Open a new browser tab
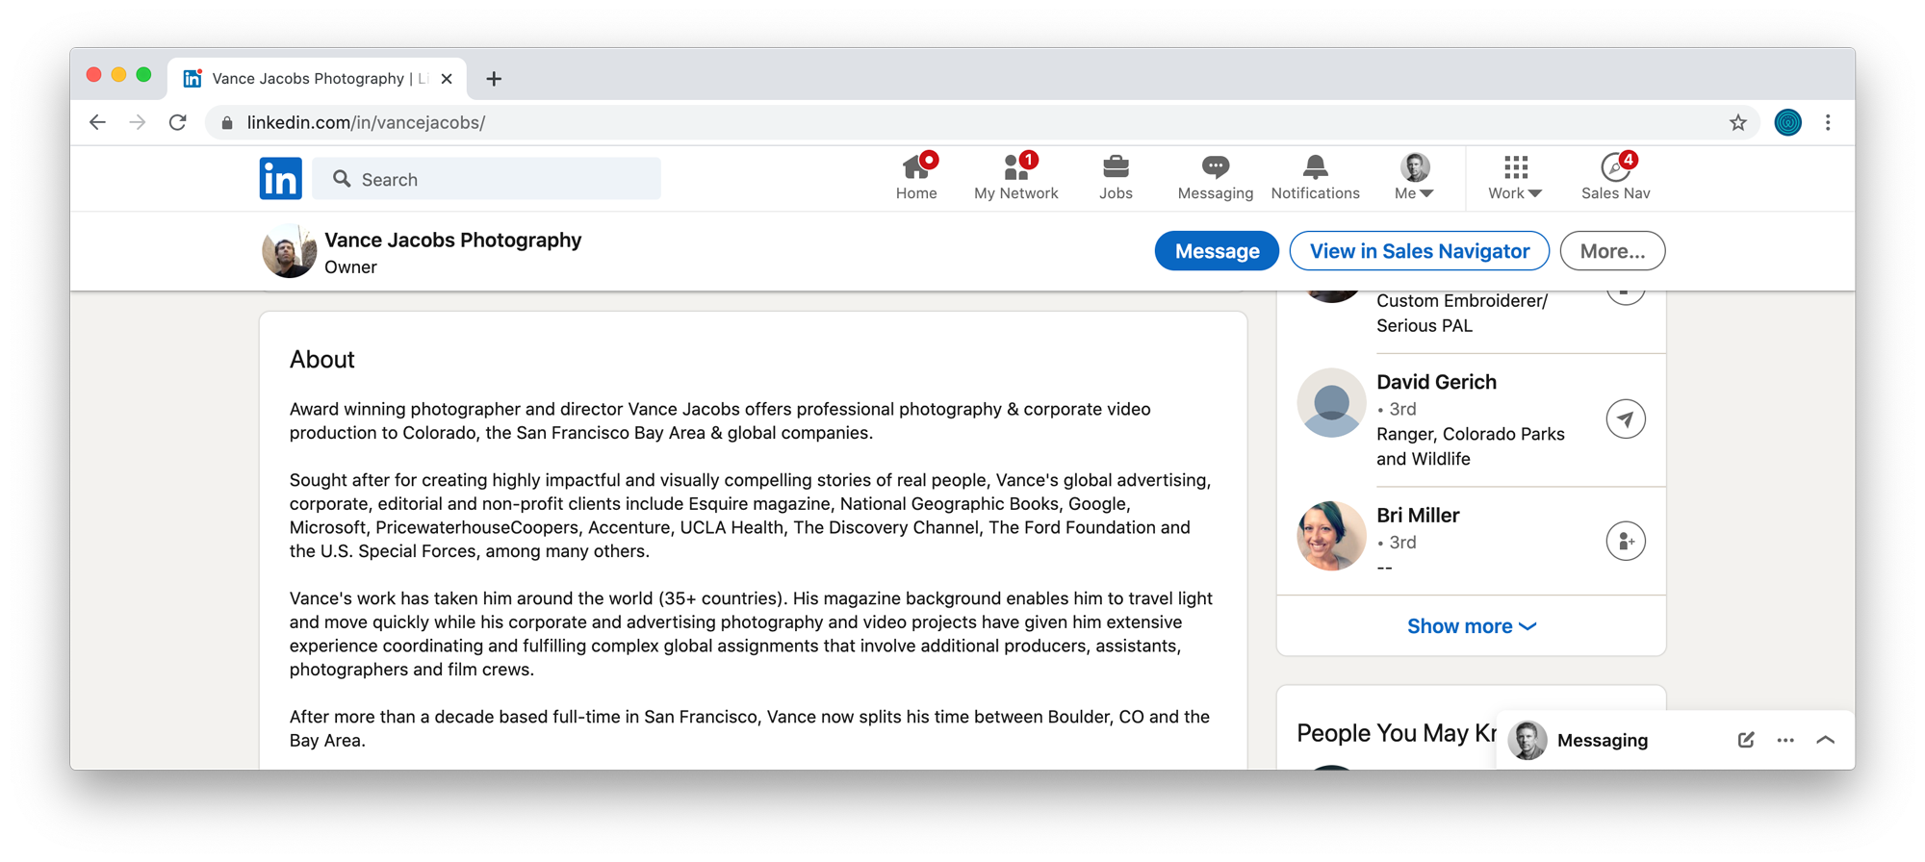Viewport: 1925px width, 862px height. click(x=494, y=79)
